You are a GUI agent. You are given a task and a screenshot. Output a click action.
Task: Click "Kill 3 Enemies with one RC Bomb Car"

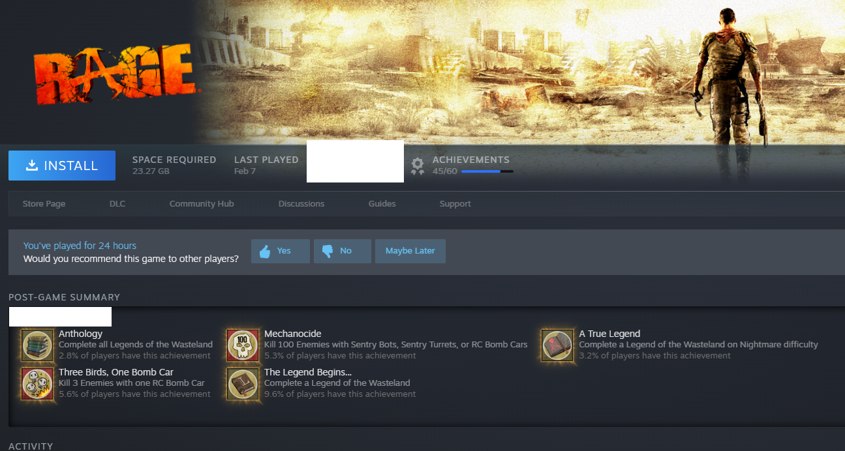click(x=132, y=383)
